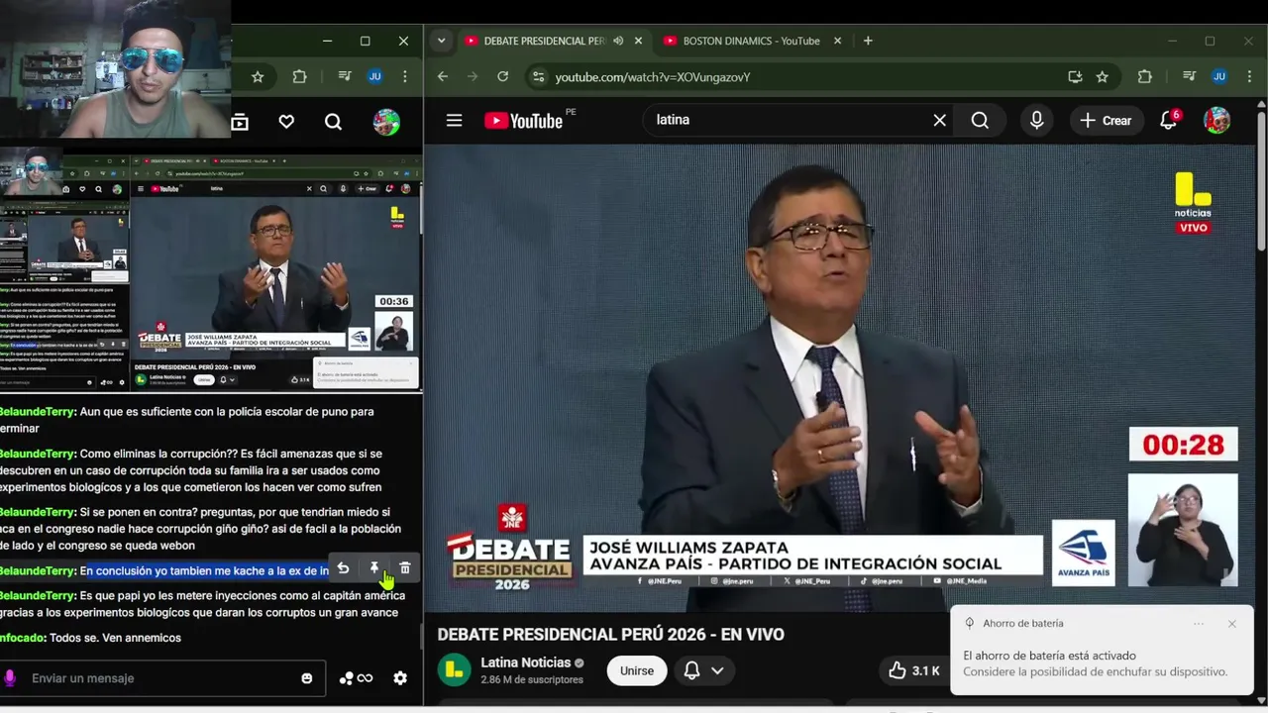Open the tab search dropdown arrow
1268x713 pixels.
[x=441, y=41]
